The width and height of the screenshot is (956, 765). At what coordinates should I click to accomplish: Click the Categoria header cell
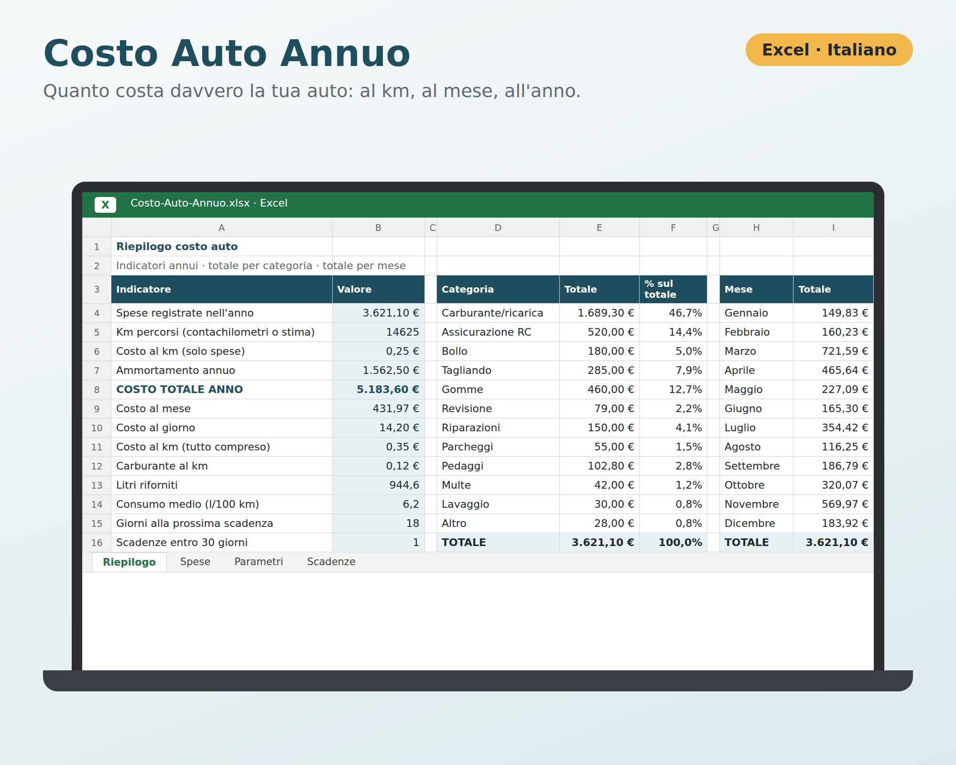[498, 289]
